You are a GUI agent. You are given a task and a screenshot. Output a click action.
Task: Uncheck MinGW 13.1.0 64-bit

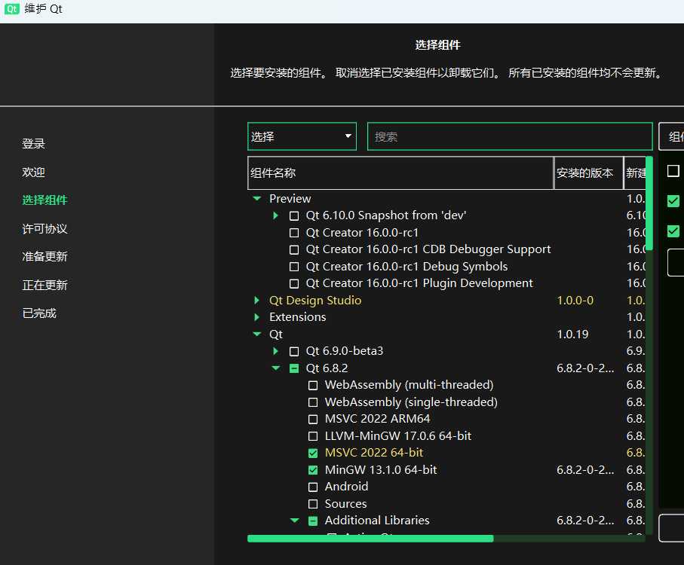click(313, 470)
